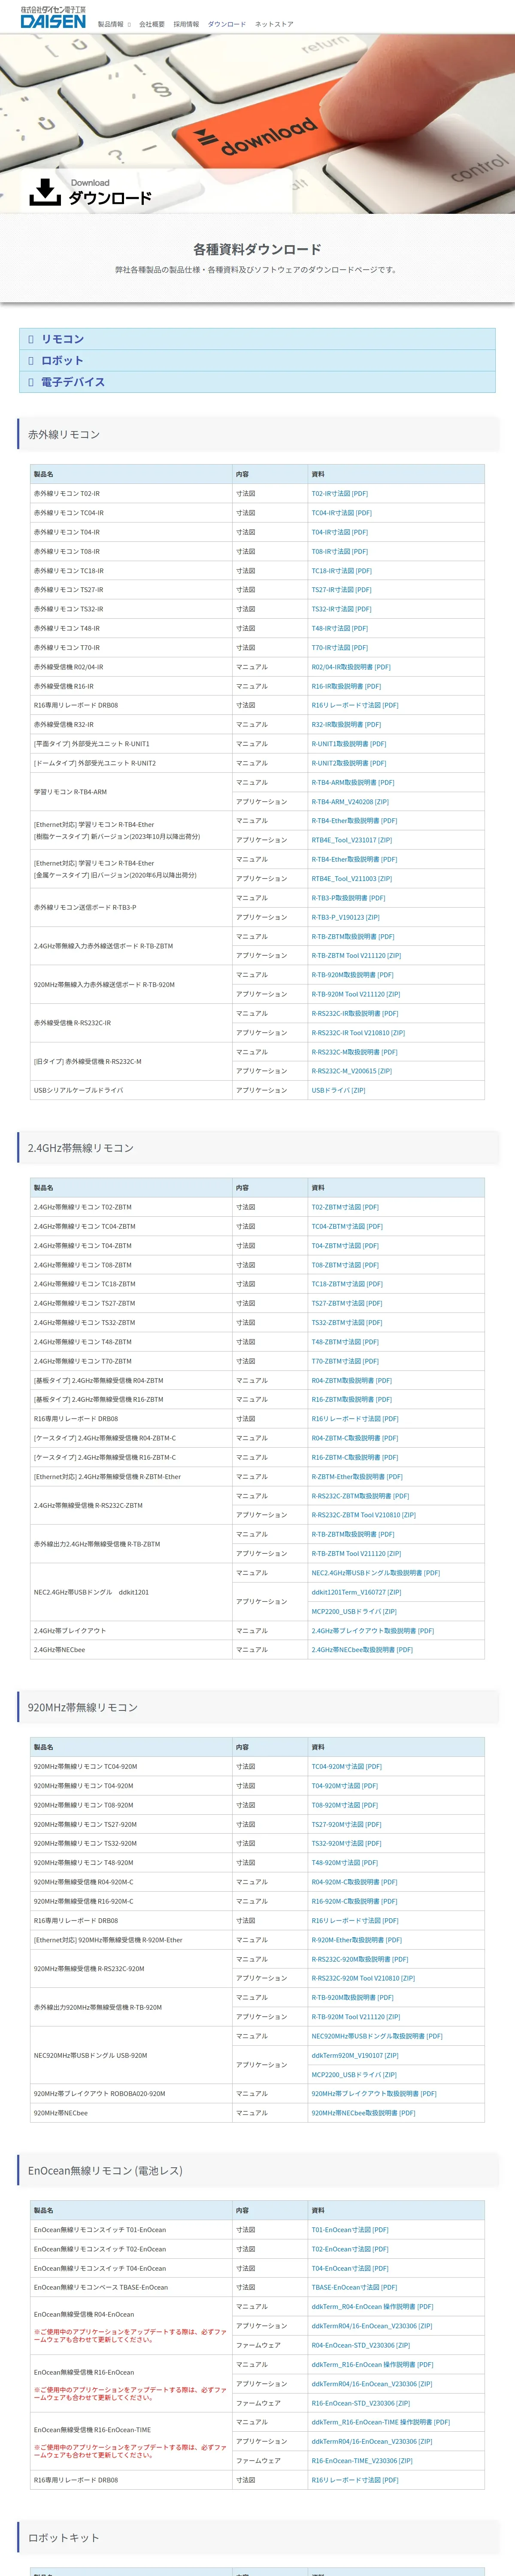Open R02/04-IR取扱説明書 PDF link
The height and width of the screenshot is (2576, 515).
coord(351,667)
